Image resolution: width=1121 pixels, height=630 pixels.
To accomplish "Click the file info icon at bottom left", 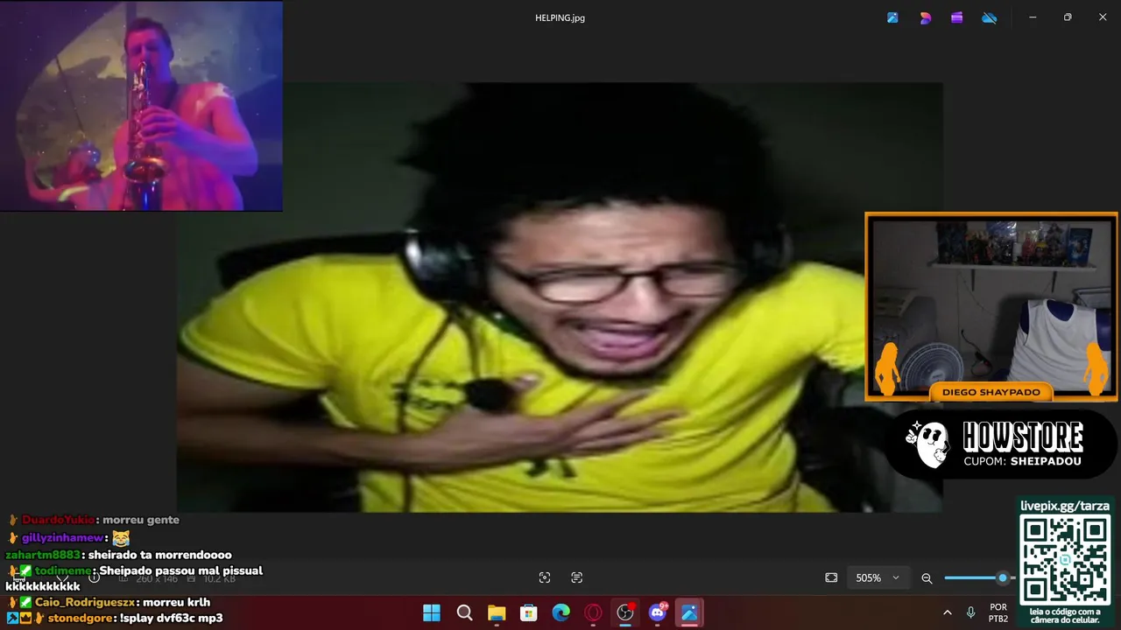I will [x=94, y=577].
